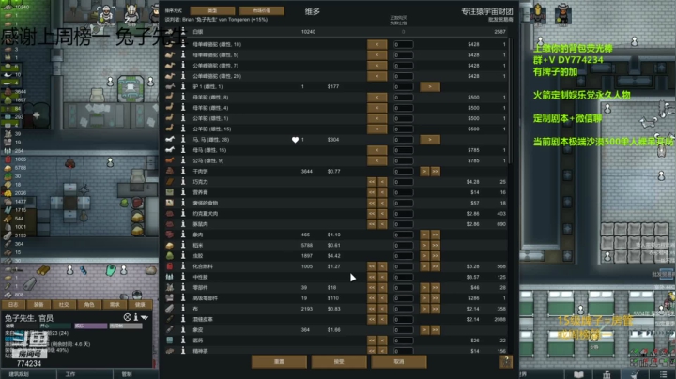Sell all pemmican with >> button

tap(436, 171)
